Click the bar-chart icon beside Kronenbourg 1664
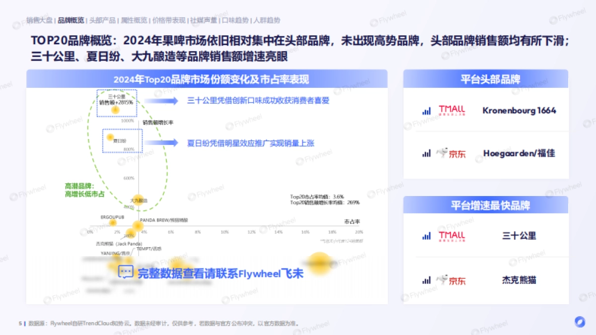 [426, 110]
